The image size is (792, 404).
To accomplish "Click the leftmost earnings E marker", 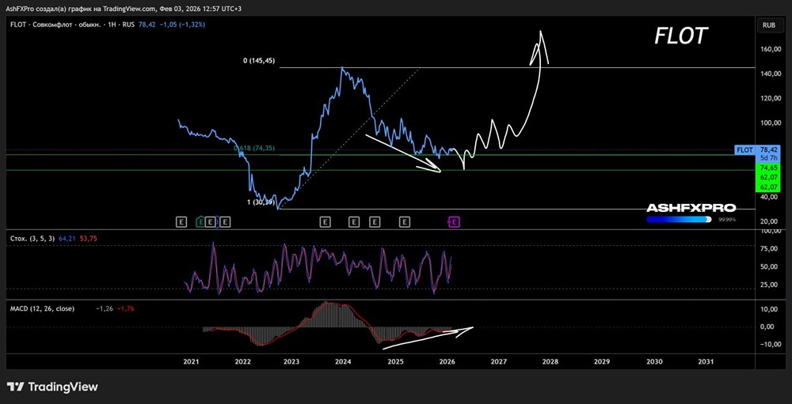I will pyautogui.click(x=181, y=222).
